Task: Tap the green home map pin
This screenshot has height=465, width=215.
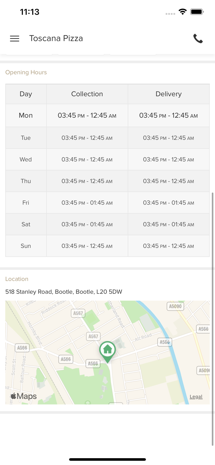Action: click(107, 351)
